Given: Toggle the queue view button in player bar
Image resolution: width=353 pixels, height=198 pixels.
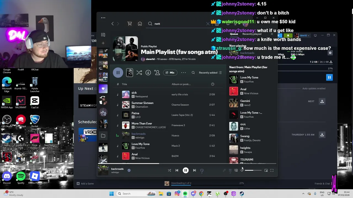Looking at the screenshot, I should point(230,170).
